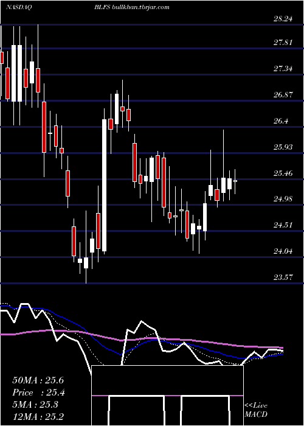
Task: Select the 24.04 price axis label
Action: point(283,251)
